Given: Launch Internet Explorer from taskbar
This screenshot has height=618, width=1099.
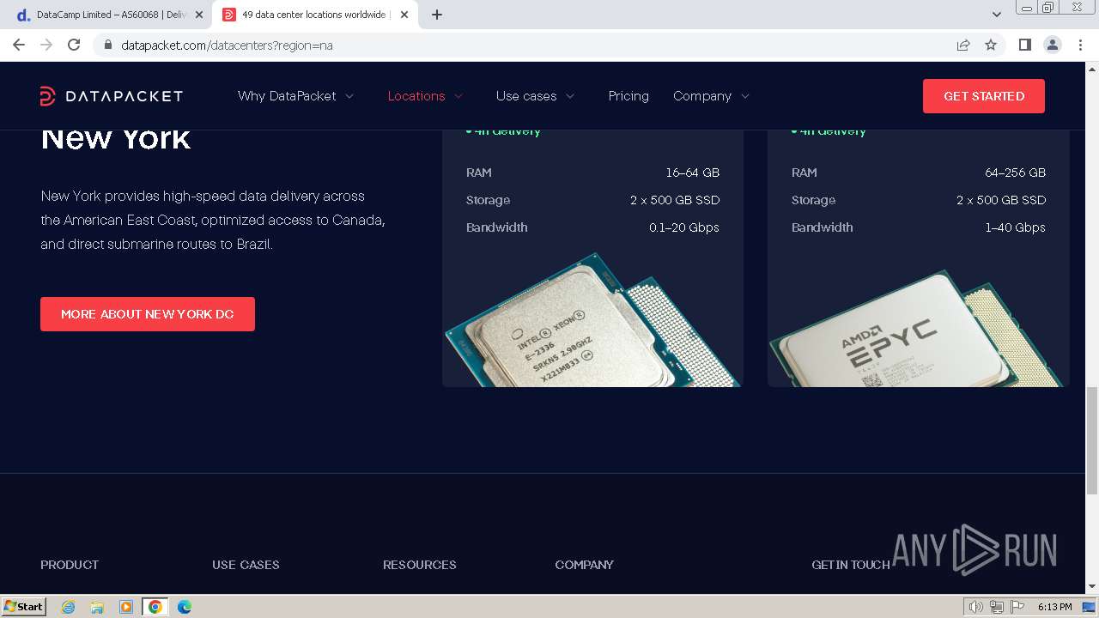Looking at the screenshot, I should pos(69,607).
